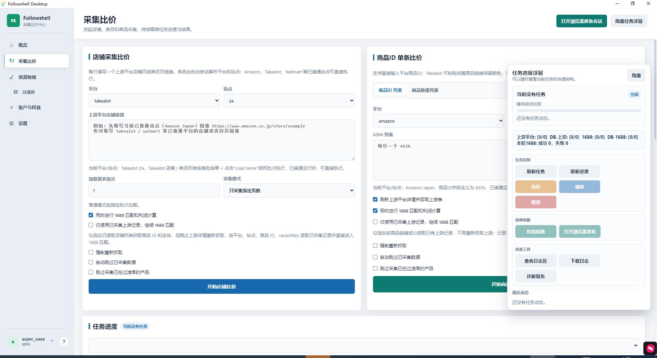Click 刷新任务 button
The image size is (657, 358).
(x=536, y=171)
